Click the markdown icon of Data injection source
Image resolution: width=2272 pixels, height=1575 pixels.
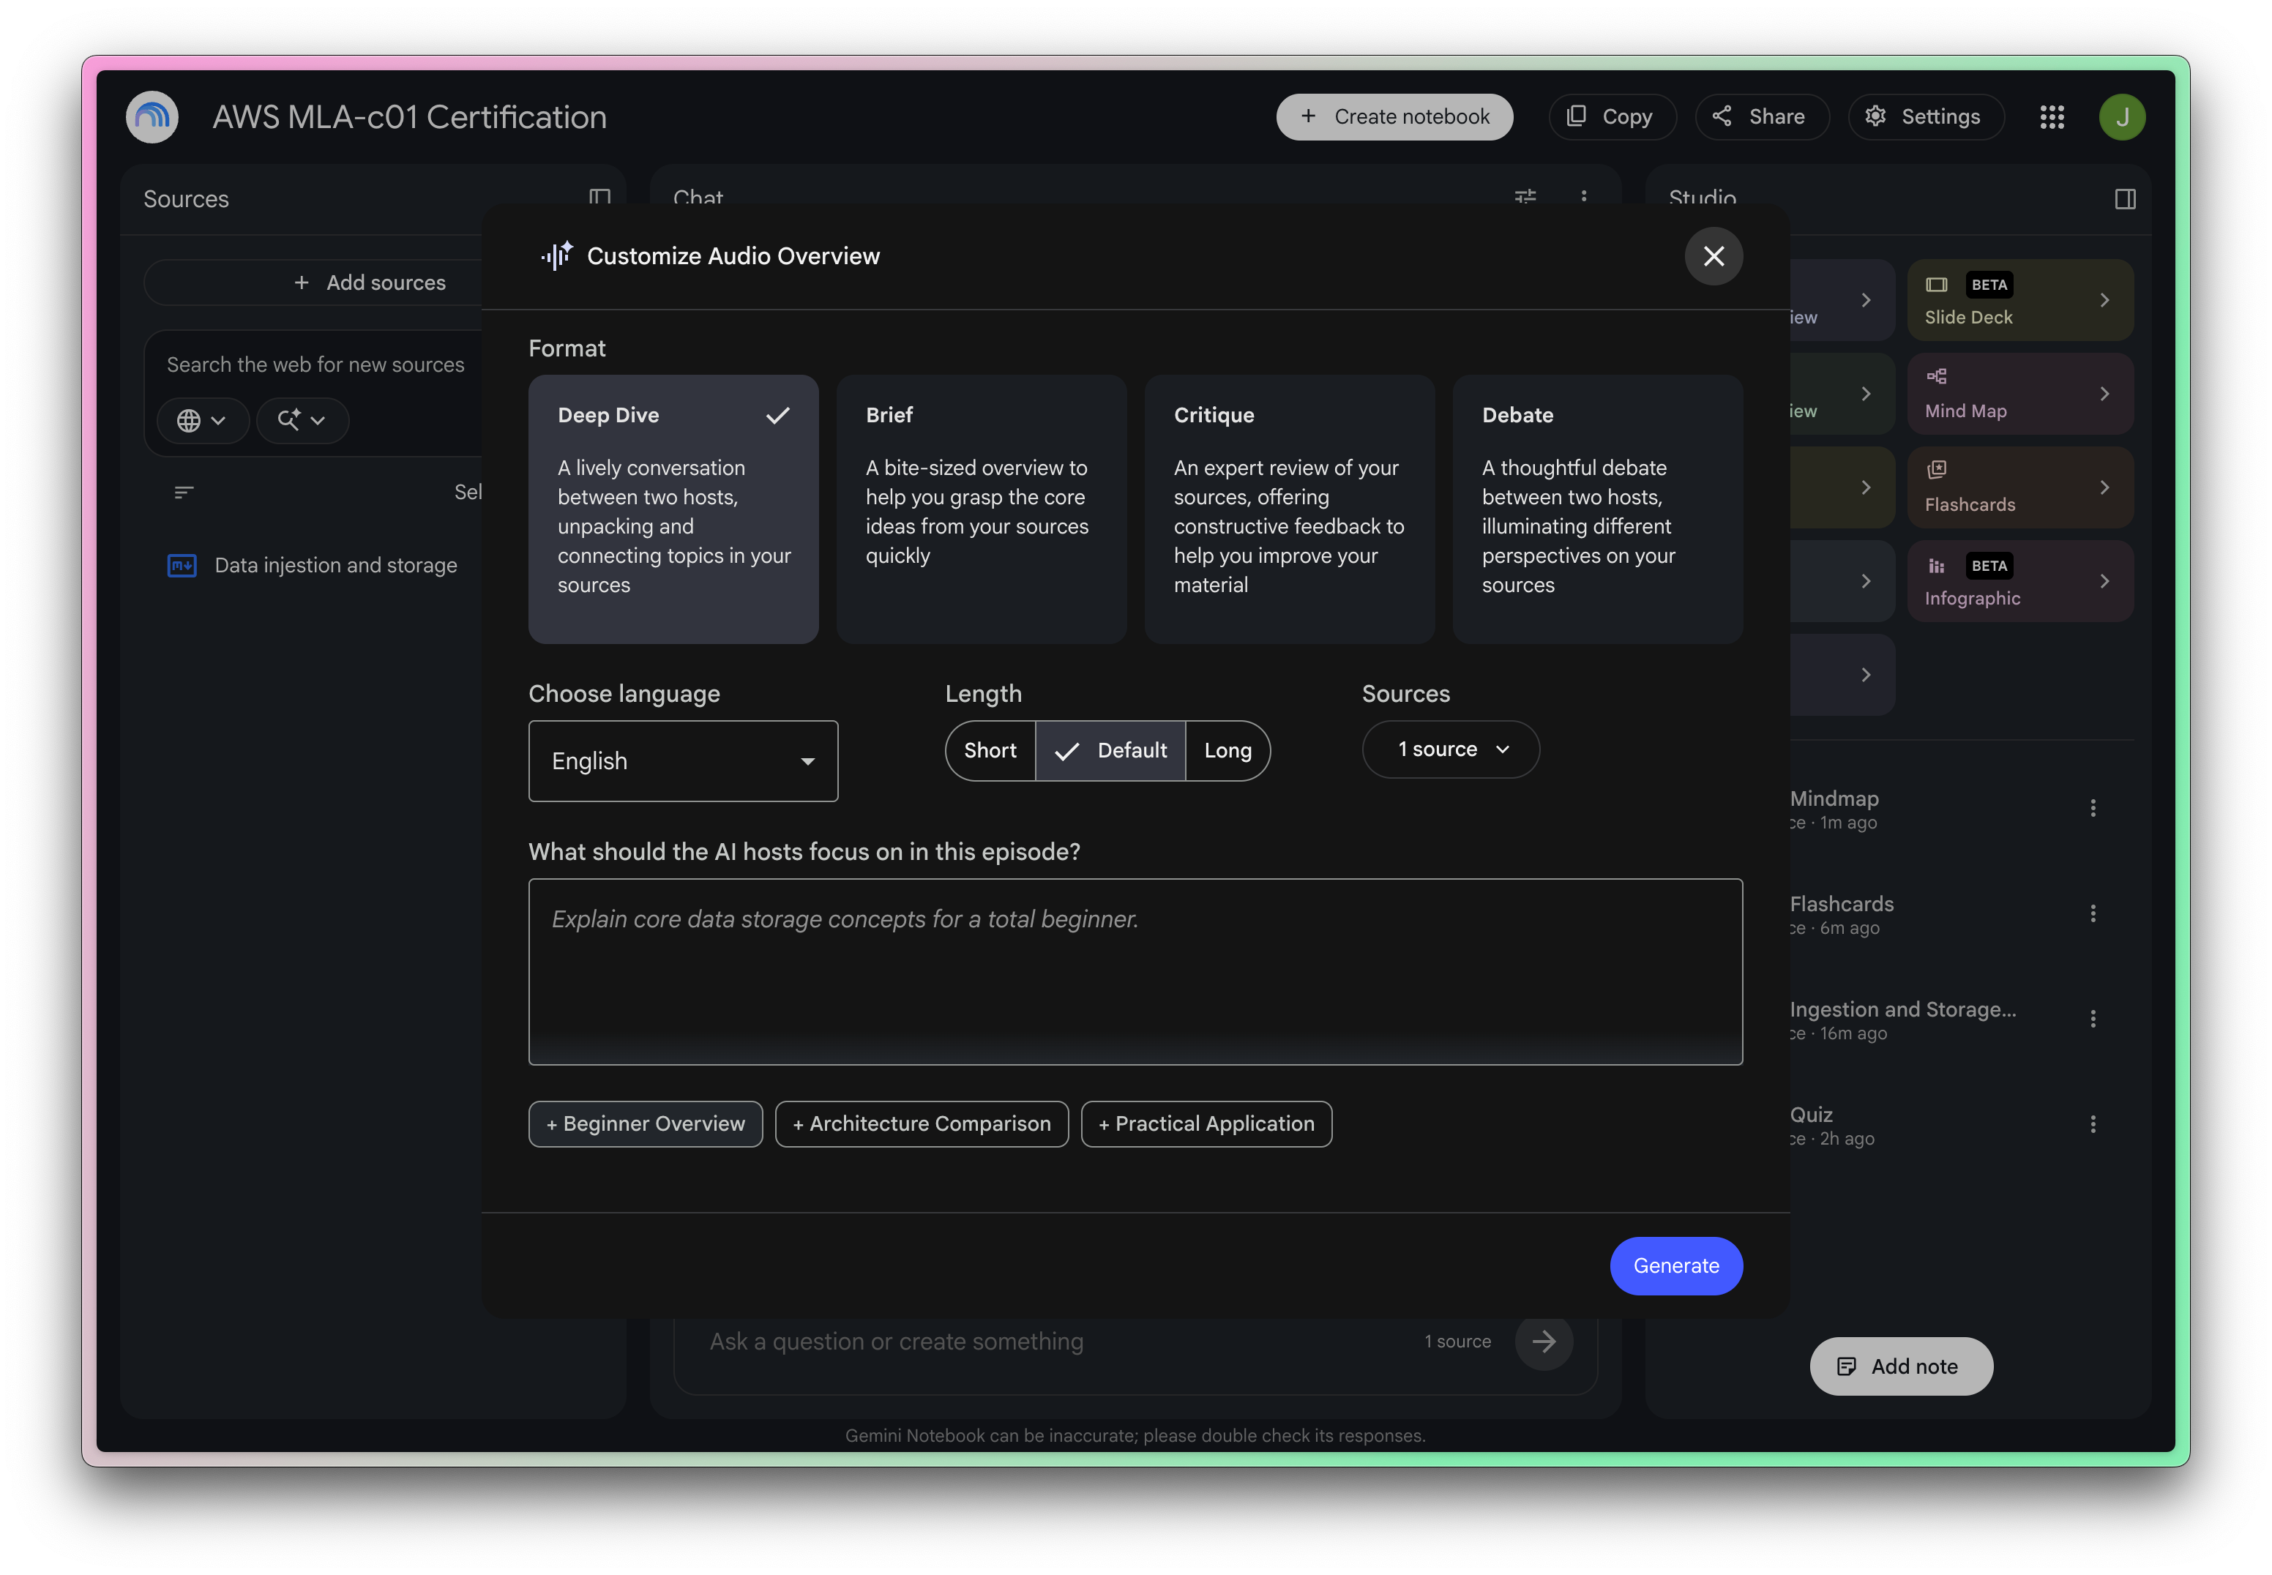pyautogui.click(x=182, y=566)
